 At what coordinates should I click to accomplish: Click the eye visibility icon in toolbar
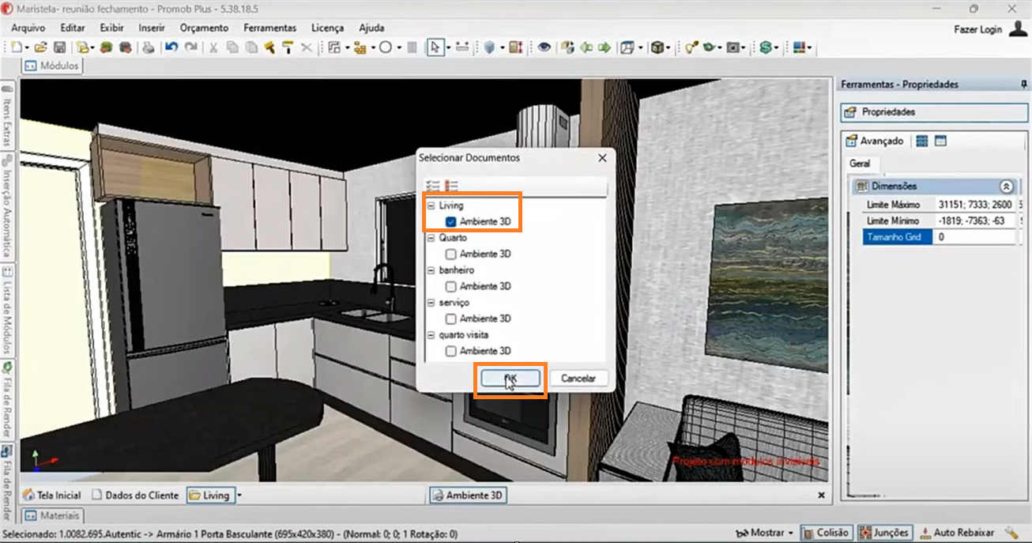[x=544, y=48]
